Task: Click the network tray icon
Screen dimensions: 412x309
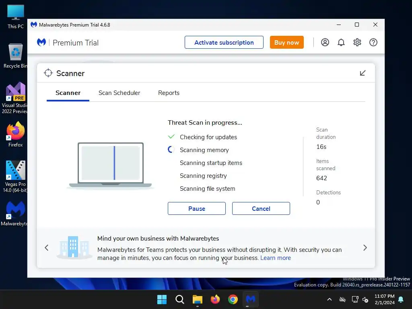Action: click(x=355, y=299)
